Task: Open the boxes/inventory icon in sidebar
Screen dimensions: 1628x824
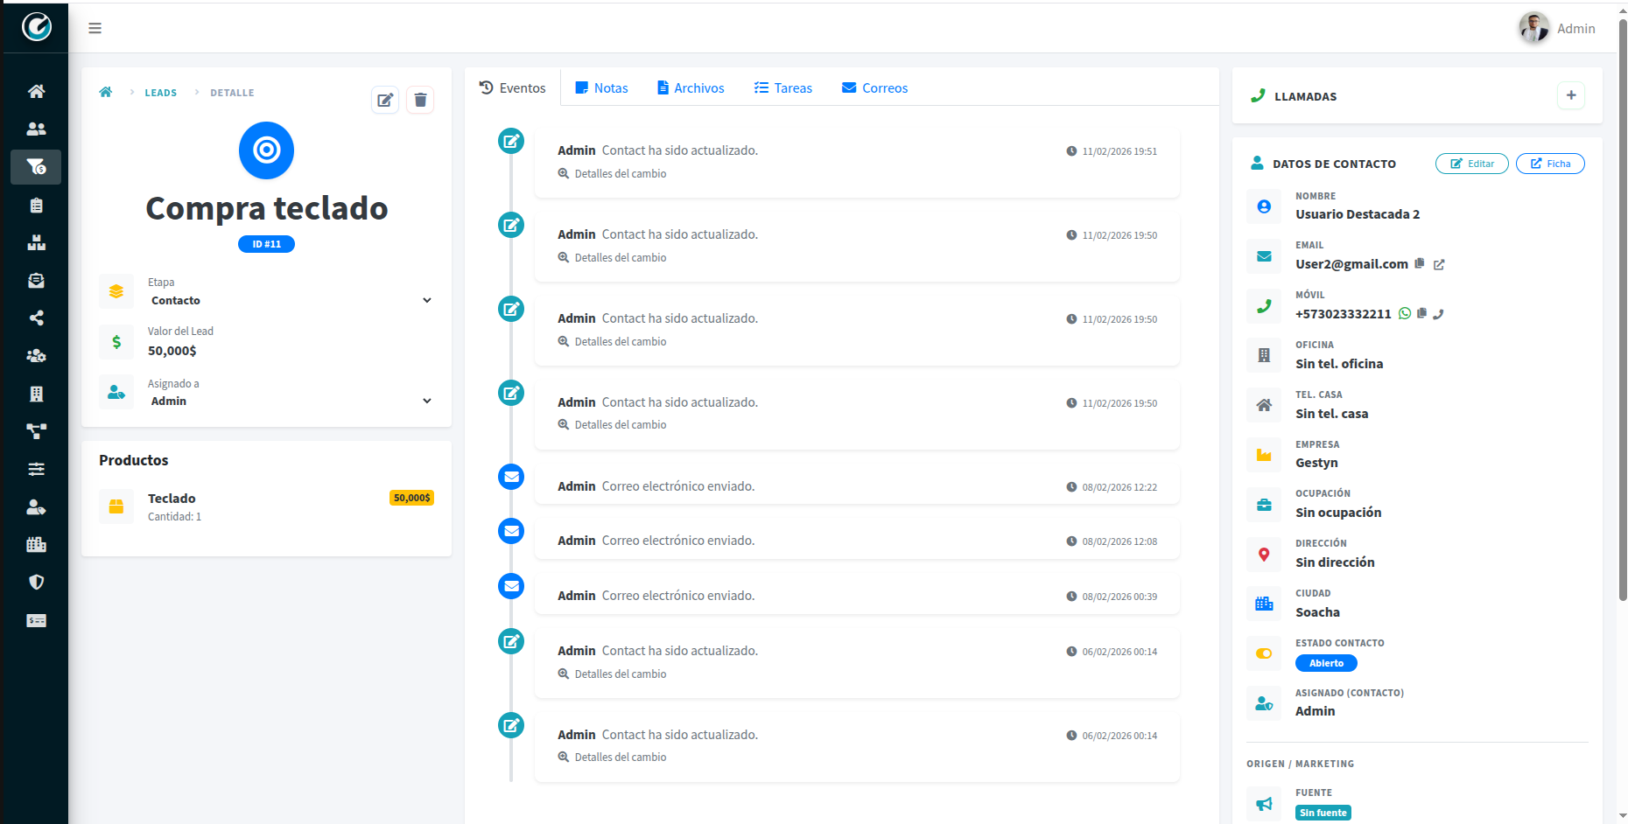Action: pos(36,242)
